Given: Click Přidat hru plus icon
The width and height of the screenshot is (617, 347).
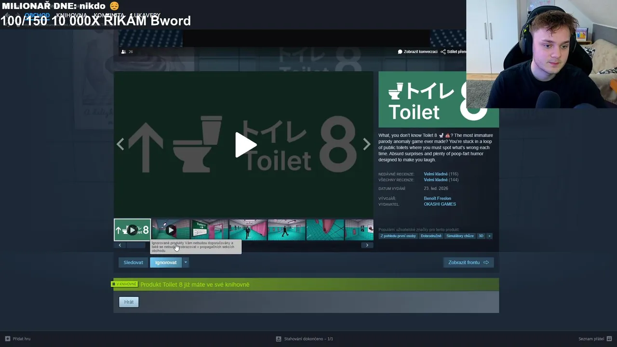Looking at the screenshot, I should click(x=7, y=339).
